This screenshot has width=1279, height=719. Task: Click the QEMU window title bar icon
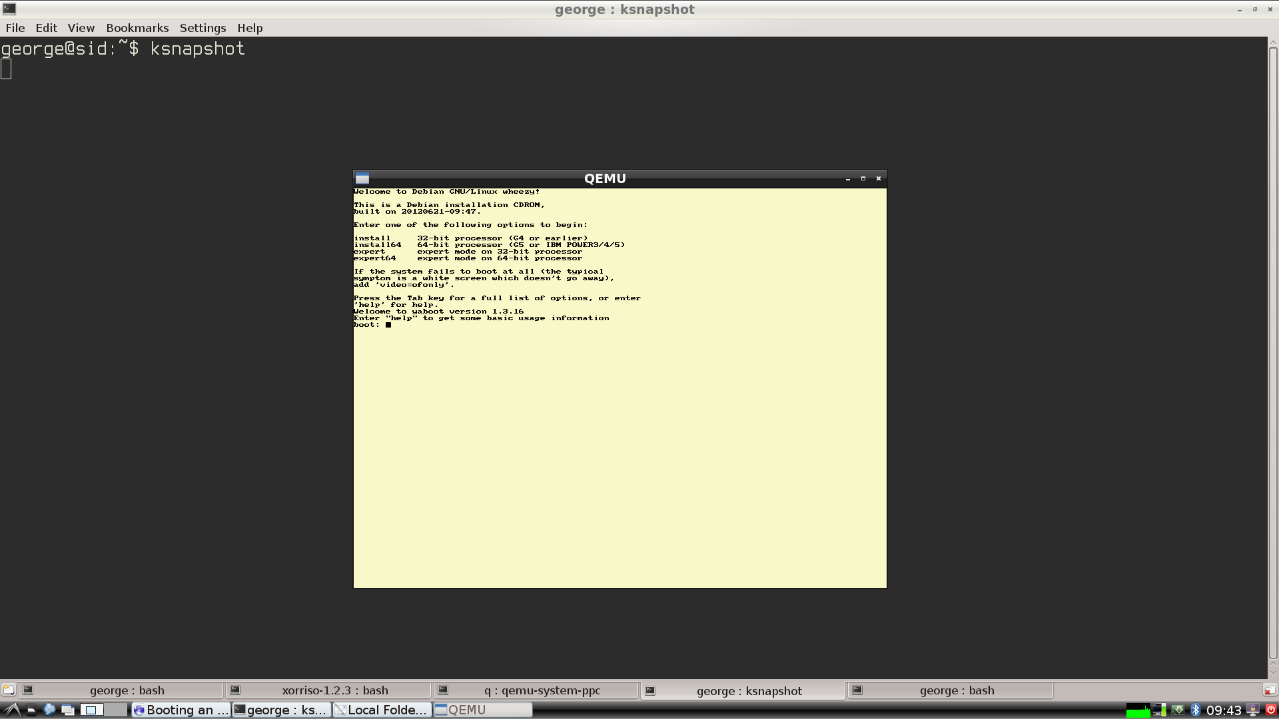[362, 178]
